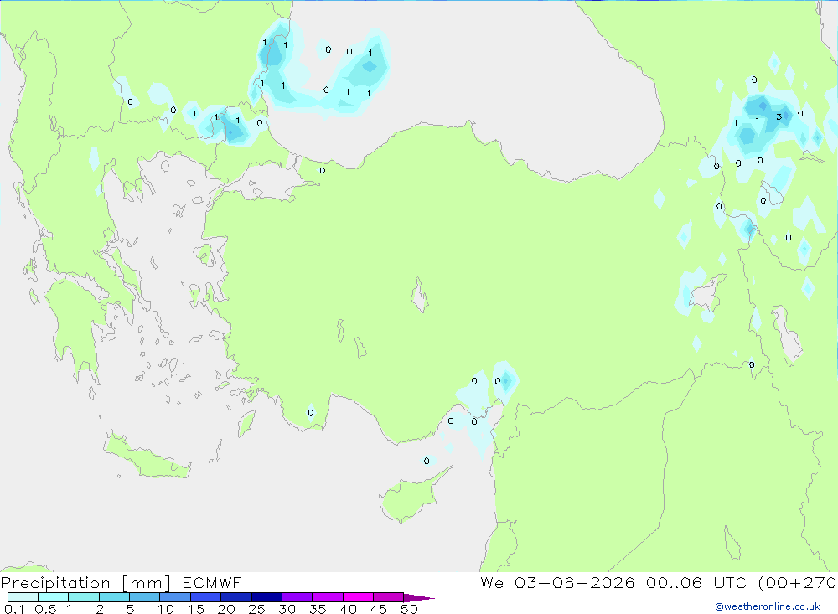Click the '0.5' legend scale value
Viewport: 838px width, 614px height.
pos(45,609)
